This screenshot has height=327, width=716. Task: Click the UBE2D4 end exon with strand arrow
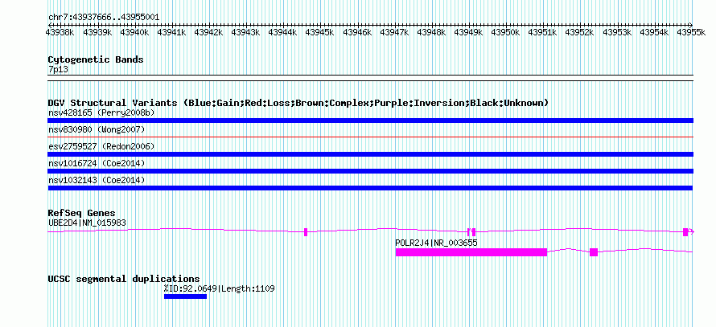[686, 232]
